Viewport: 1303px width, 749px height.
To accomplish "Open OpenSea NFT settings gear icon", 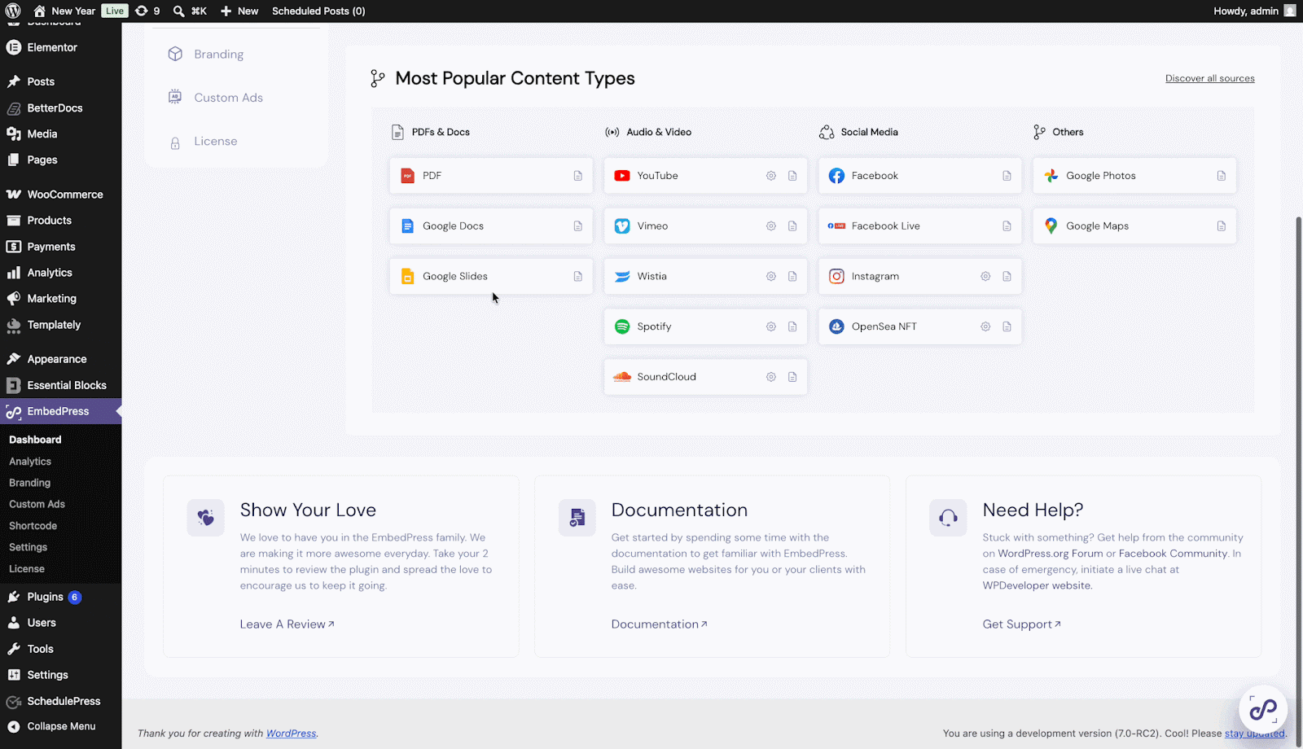I will (x=985, y=327).
